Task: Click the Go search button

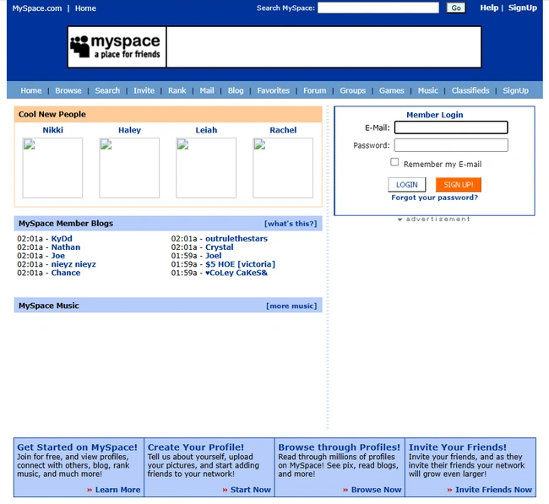Action: tap(456, 8)
